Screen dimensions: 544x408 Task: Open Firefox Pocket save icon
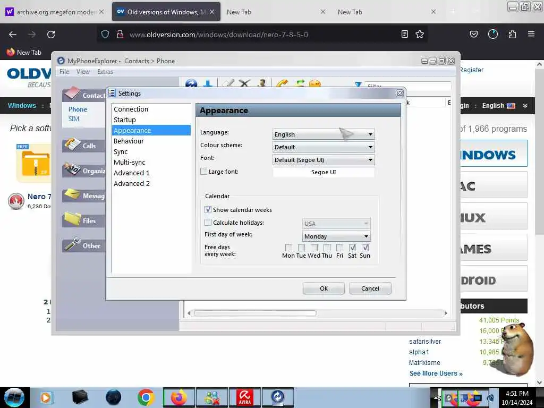[x=473, y=34]
